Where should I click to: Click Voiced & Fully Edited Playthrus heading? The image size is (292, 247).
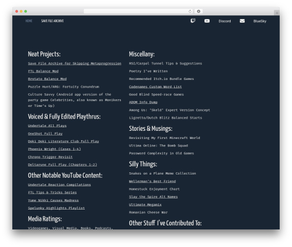(x=64, y=117)
